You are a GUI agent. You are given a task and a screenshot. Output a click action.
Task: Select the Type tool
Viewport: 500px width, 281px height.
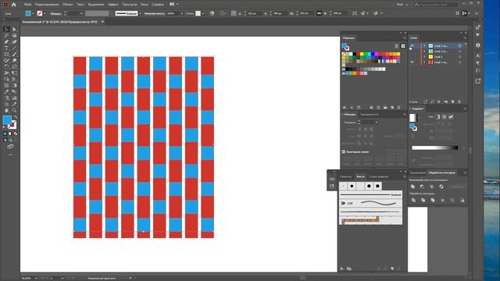[6, 48]
